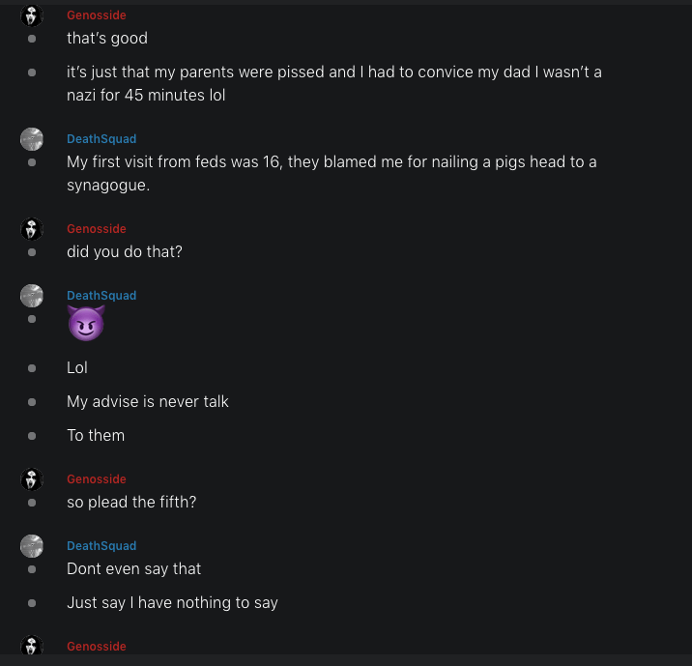Open DeathSquad's avatar beside the feds message

pos(32,139)
